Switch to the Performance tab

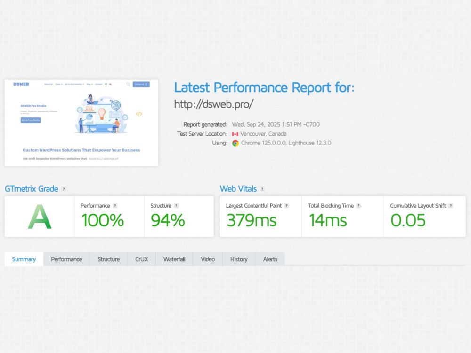coord(66,259)
